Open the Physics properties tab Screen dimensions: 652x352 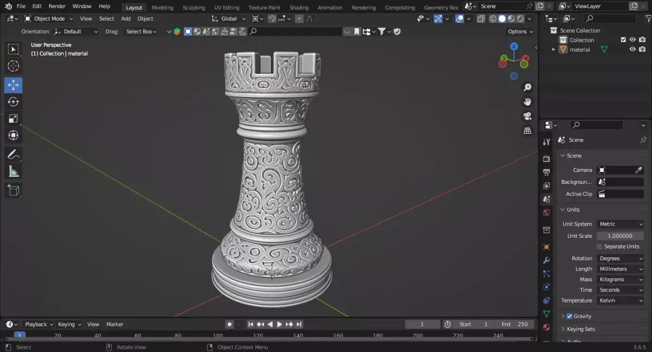pos(547,287)
